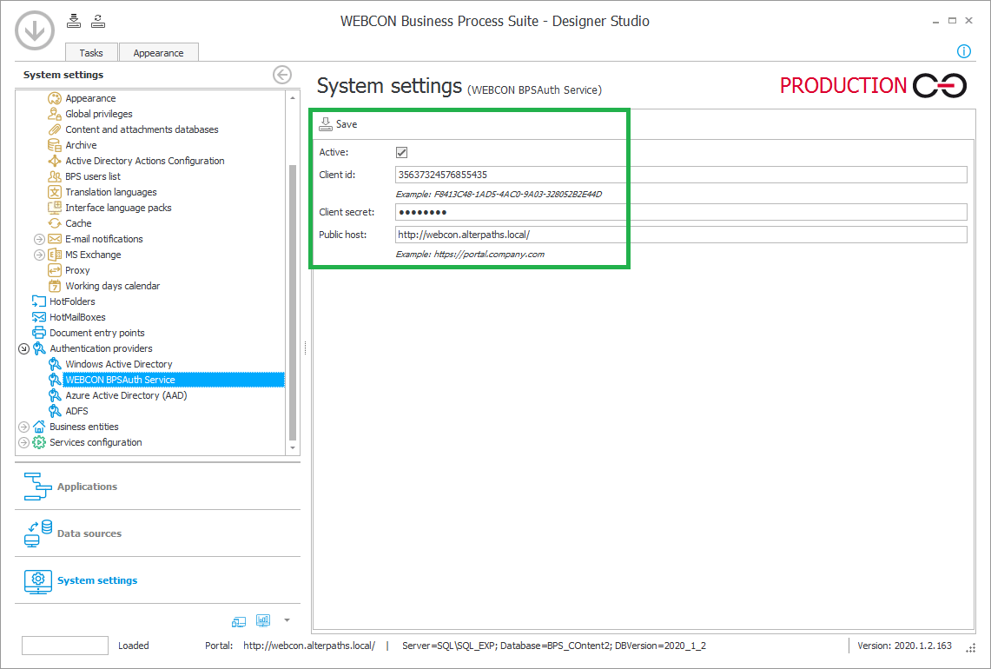Click the Appearance palette icon in the tree
Screen dimensions: 991x669
55,98
